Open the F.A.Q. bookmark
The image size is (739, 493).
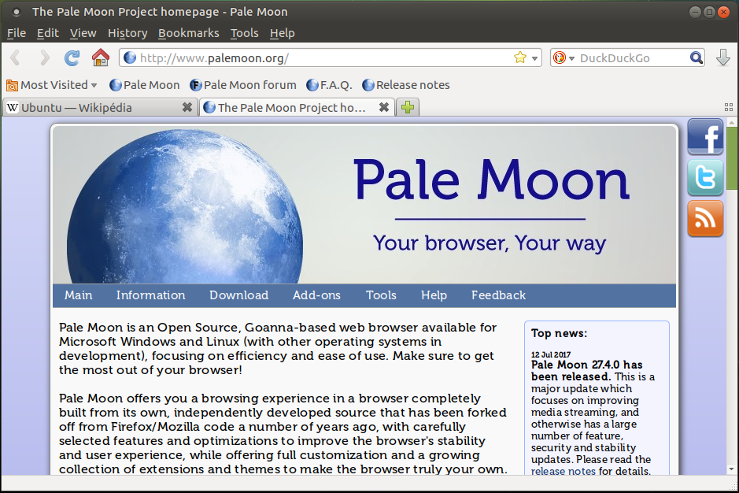[x=329, y=85]
